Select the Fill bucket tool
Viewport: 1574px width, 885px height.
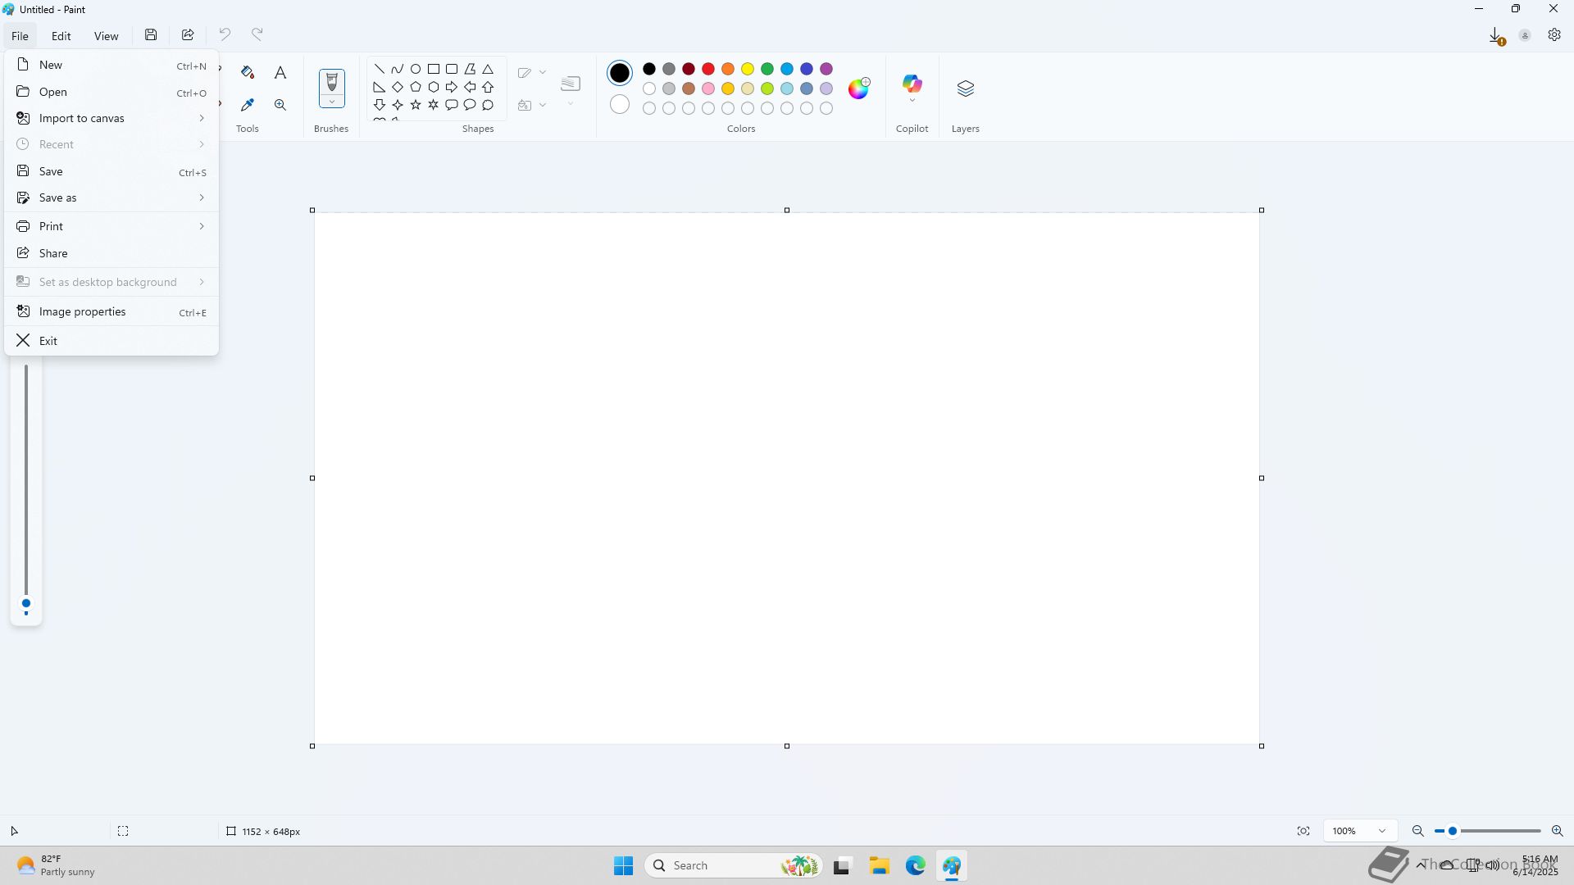pos(248,73)
